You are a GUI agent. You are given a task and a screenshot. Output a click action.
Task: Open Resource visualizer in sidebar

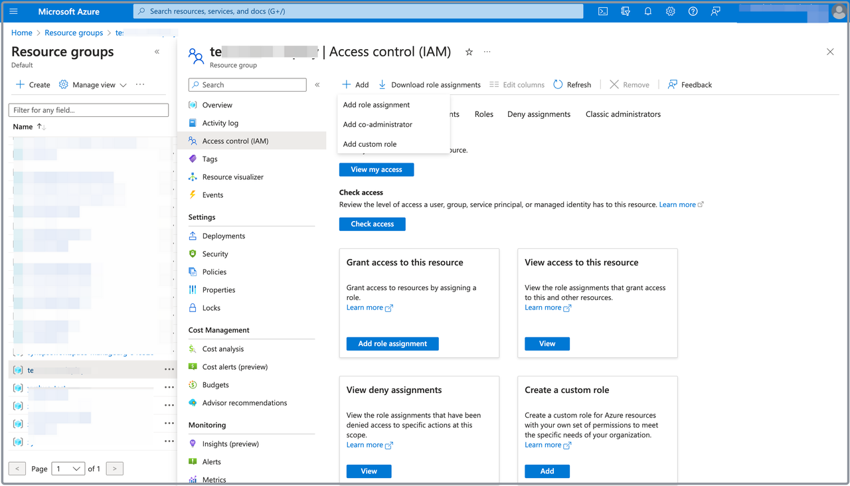click(232, 177)
